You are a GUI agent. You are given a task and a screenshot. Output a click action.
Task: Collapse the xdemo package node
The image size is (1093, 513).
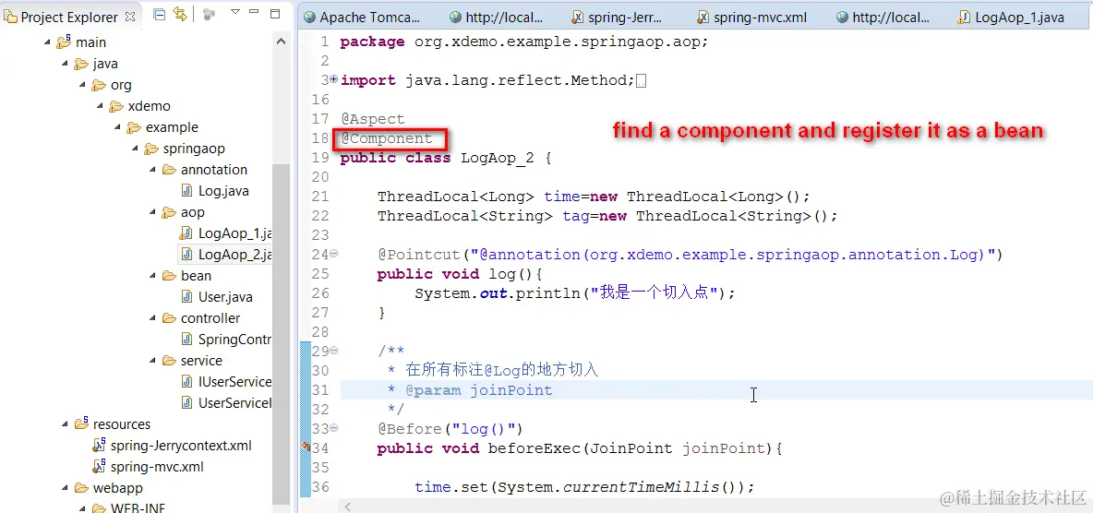pyautogui.click(x=101, y=106)
